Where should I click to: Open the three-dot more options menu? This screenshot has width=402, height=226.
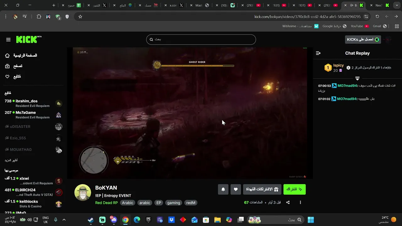tap(300, 202)
